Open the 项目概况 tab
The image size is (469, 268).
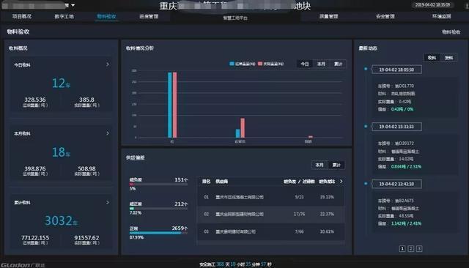(x=22, y=16)
